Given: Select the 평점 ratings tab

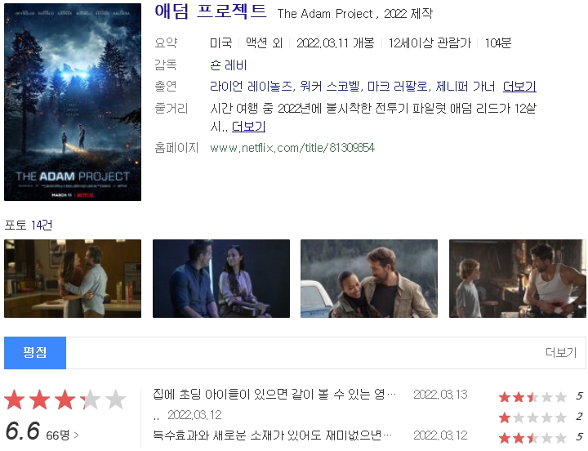Looking at the screenshot, I should [x=35, y=353].
